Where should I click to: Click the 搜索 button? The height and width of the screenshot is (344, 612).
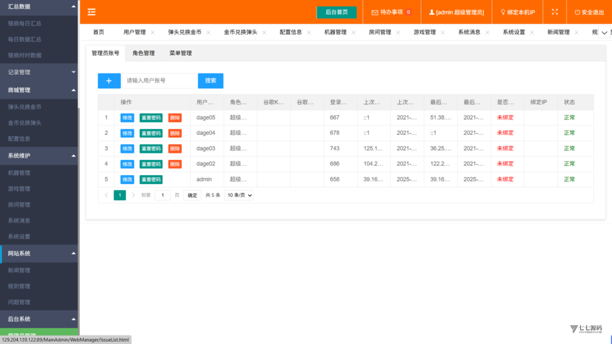(x=210, y=81)
